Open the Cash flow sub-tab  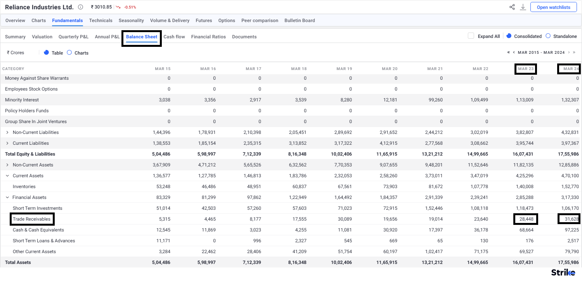(174, 37)
